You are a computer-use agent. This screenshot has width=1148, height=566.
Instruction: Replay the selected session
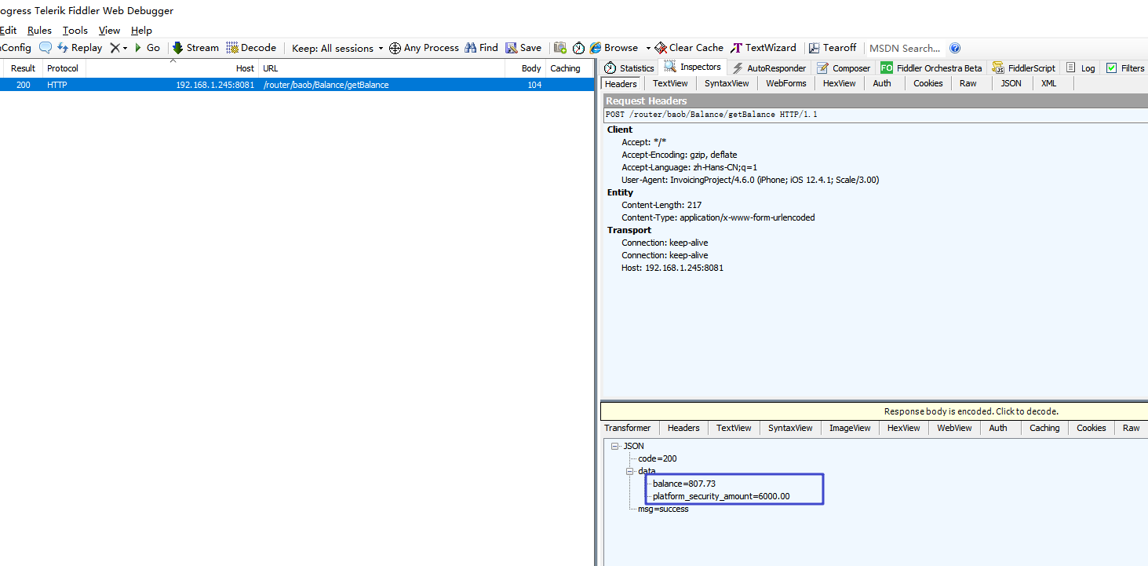click(79, 48)
